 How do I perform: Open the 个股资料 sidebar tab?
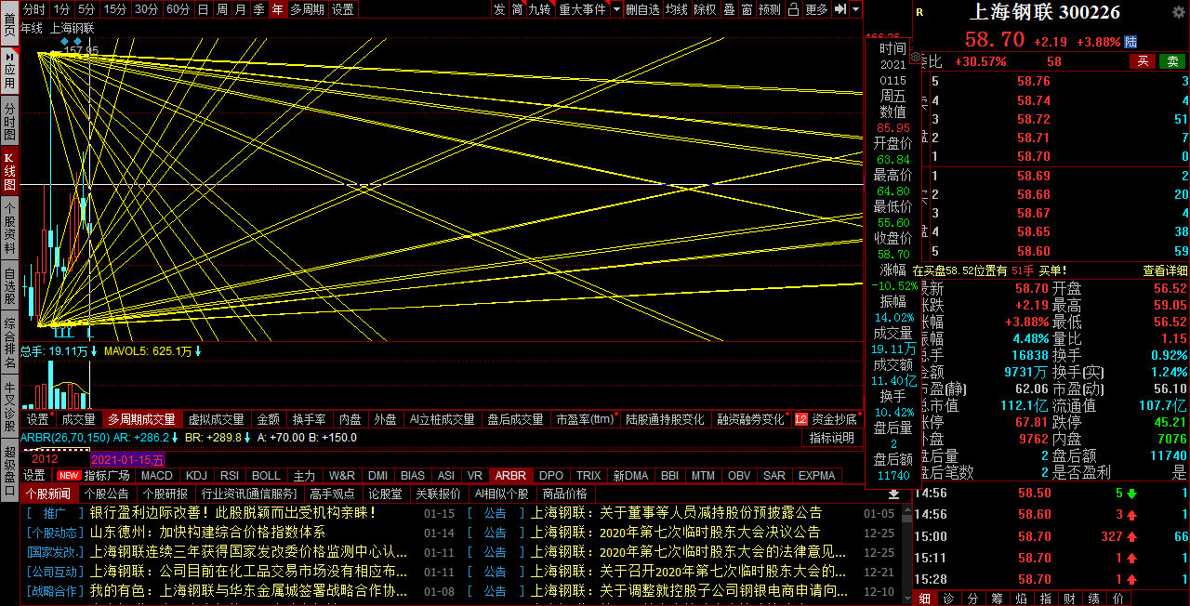coord(9,228)
